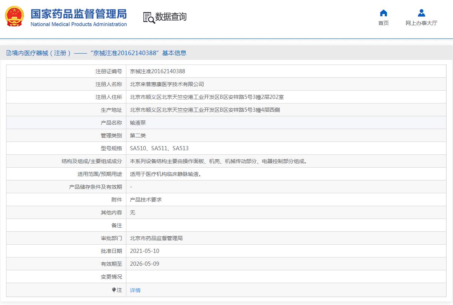Click the registrant name 北京来普惠康医学技术有限公司
Screen dimensions: 453x305
point(167,84)
